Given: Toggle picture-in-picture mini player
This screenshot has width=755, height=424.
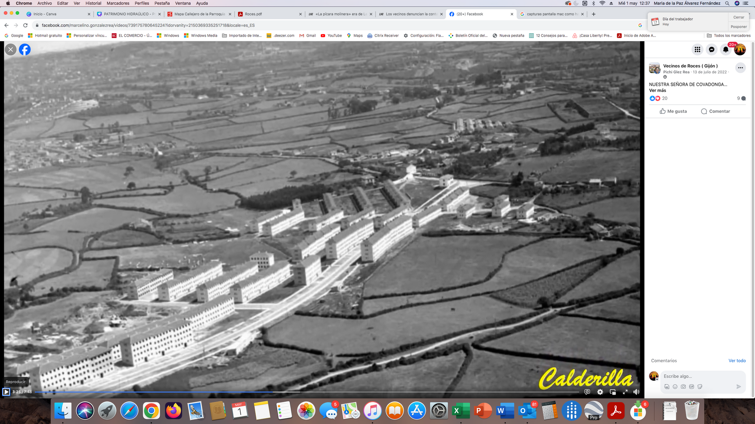Looking at the screenshot, I should [x=613, y=392].
